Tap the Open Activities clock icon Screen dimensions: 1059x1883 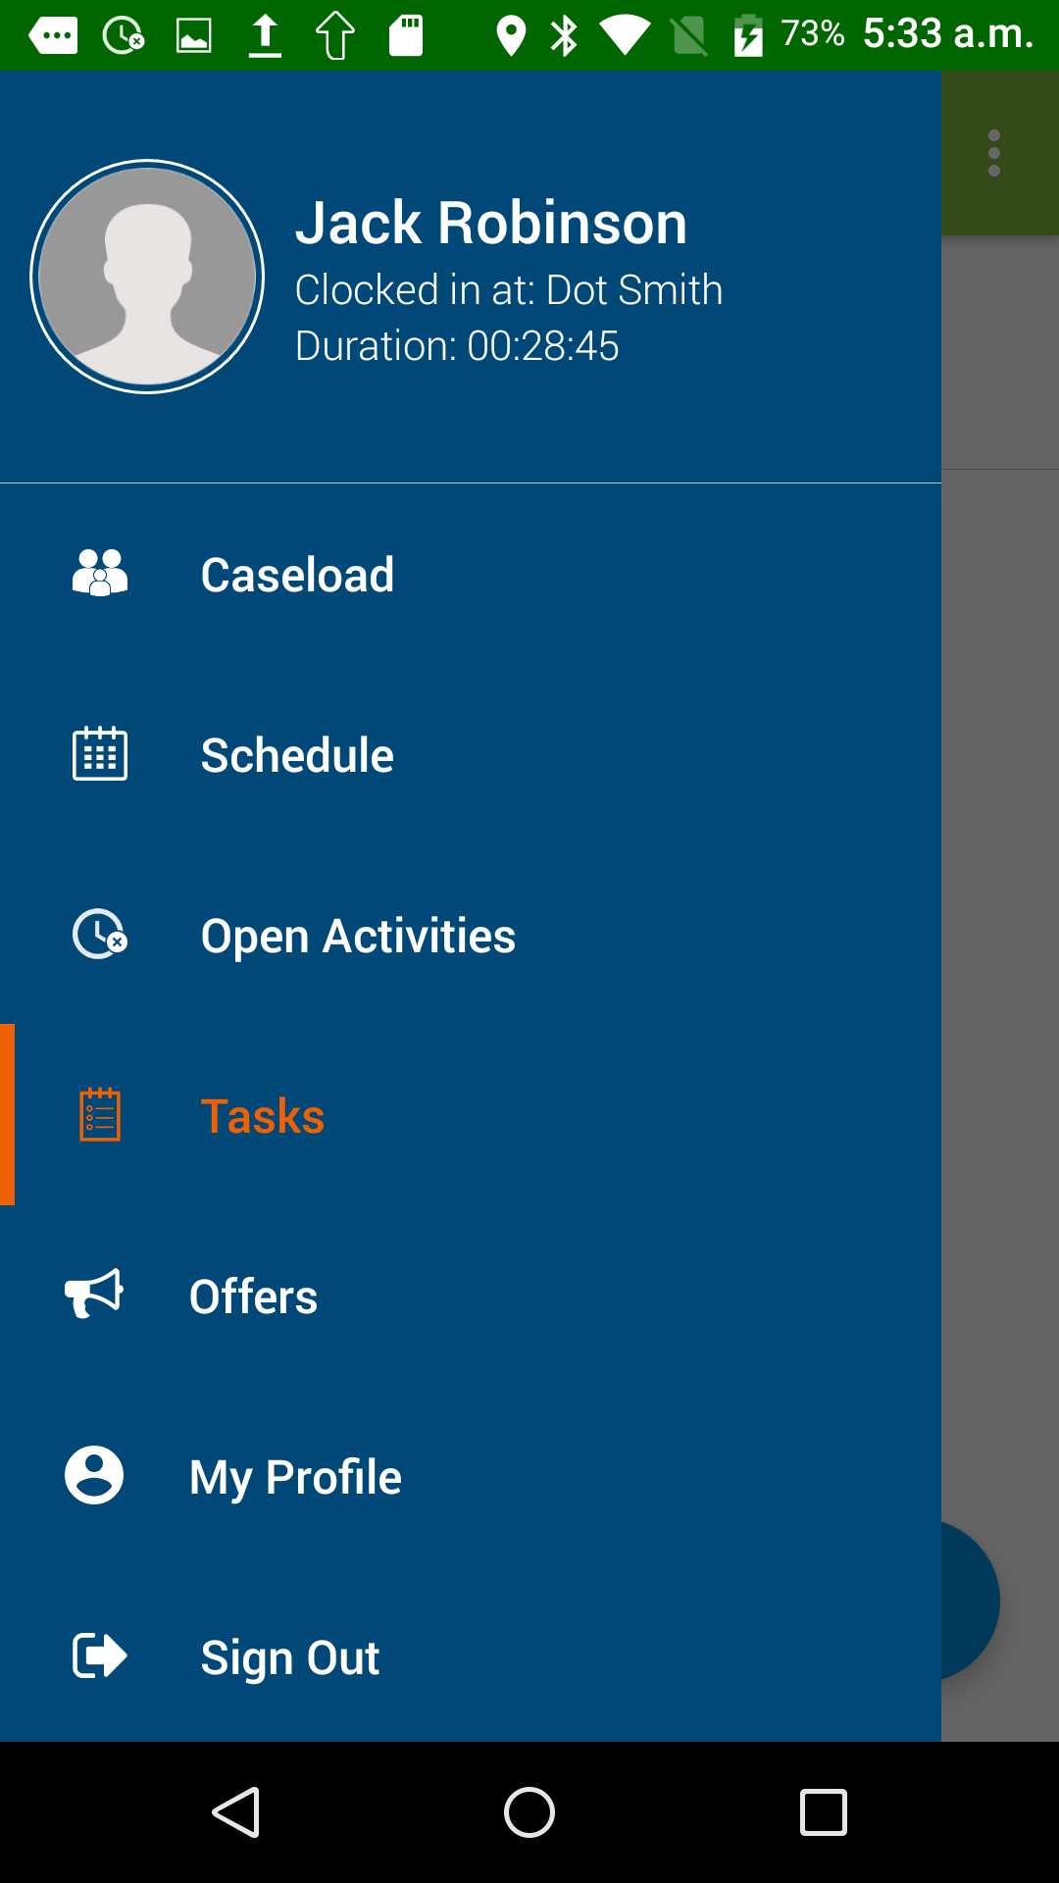[x=100, y=935]
